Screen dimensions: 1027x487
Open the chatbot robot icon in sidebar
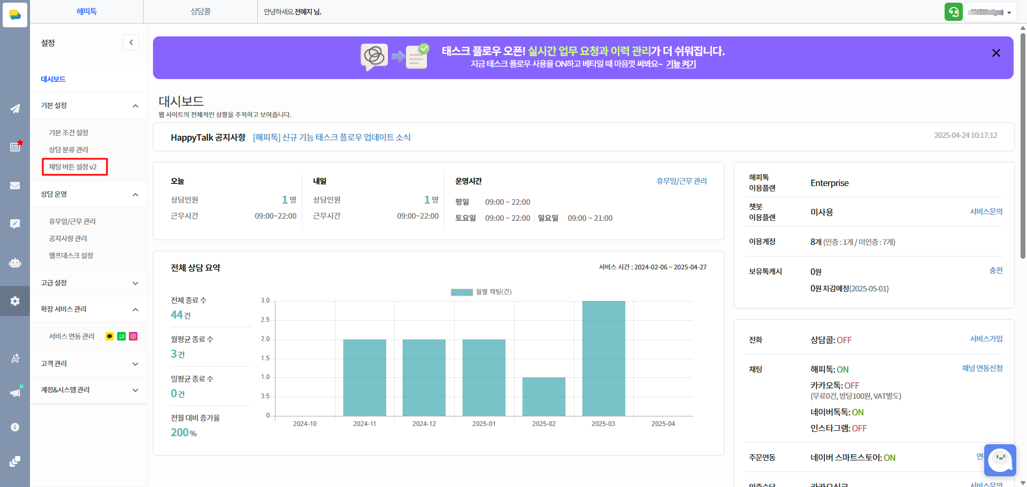(x=15, y=262)
